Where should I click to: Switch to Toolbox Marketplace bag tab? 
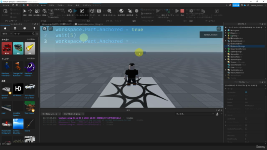(5, 28)
